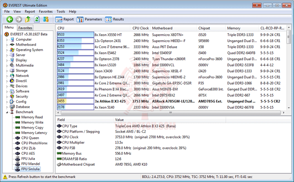Image resolution: width=294 pixels, height=182 pixels.
Task: Open the View menu
Action: point(17,11)
